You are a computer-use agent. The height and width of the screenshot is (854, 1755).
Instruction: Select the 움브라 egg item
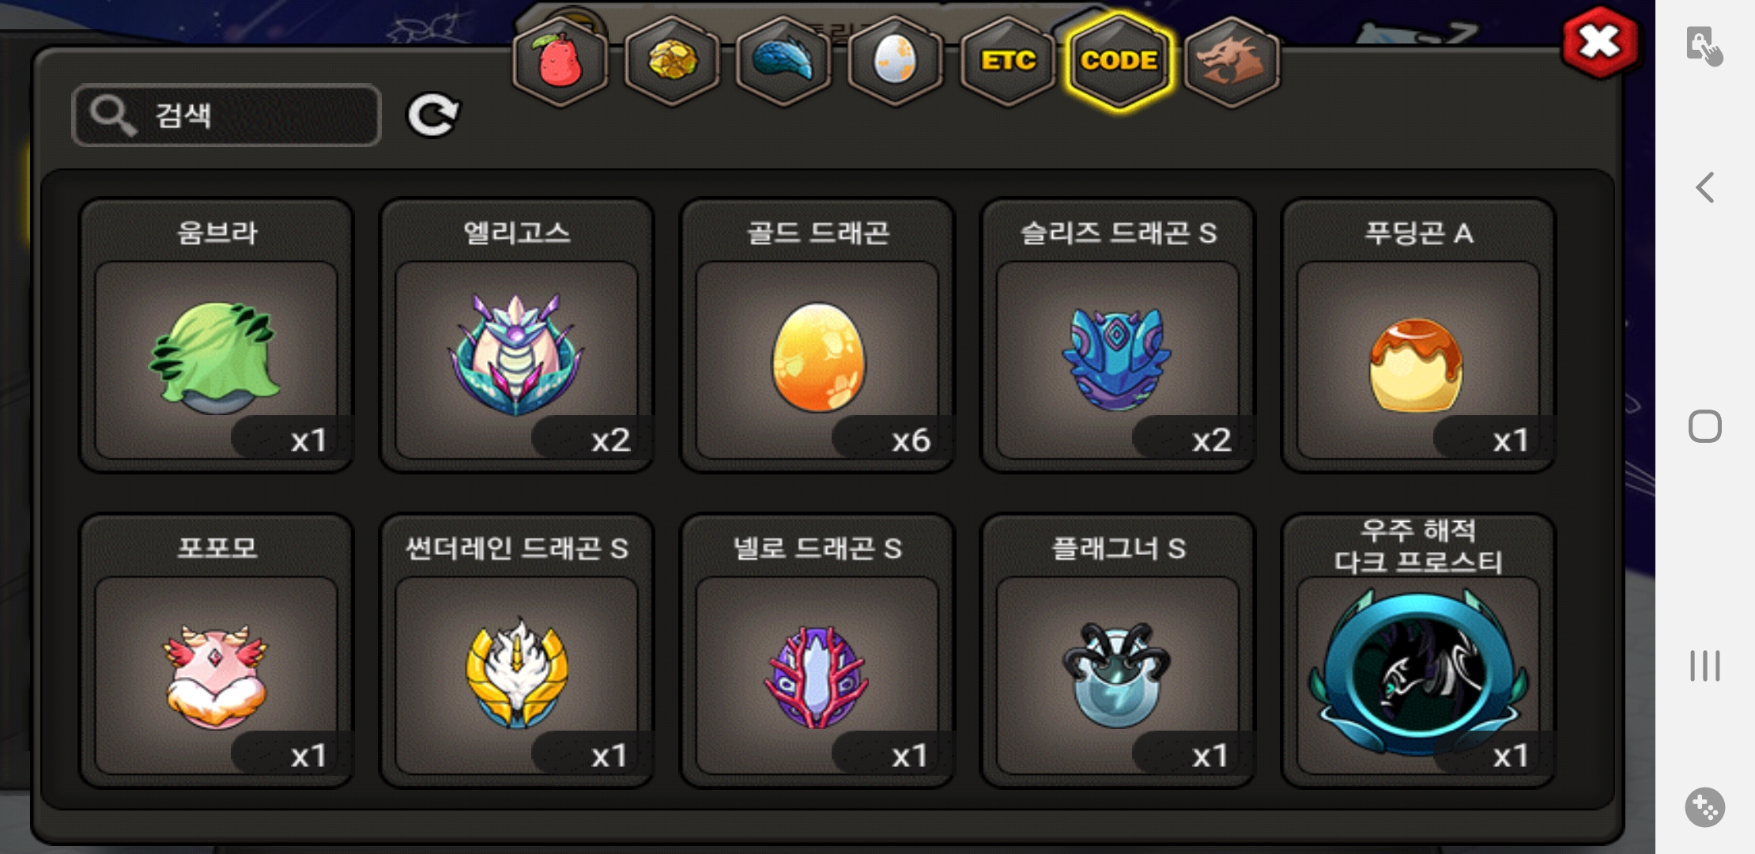(217, 335)
